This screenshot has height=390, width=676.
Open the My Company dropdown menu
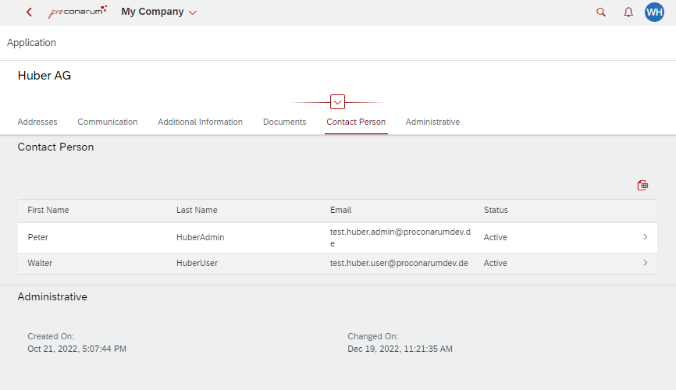158,12
